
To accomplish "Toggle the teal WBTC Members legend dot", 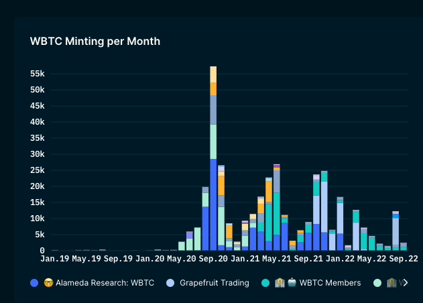I will [265, 283].
